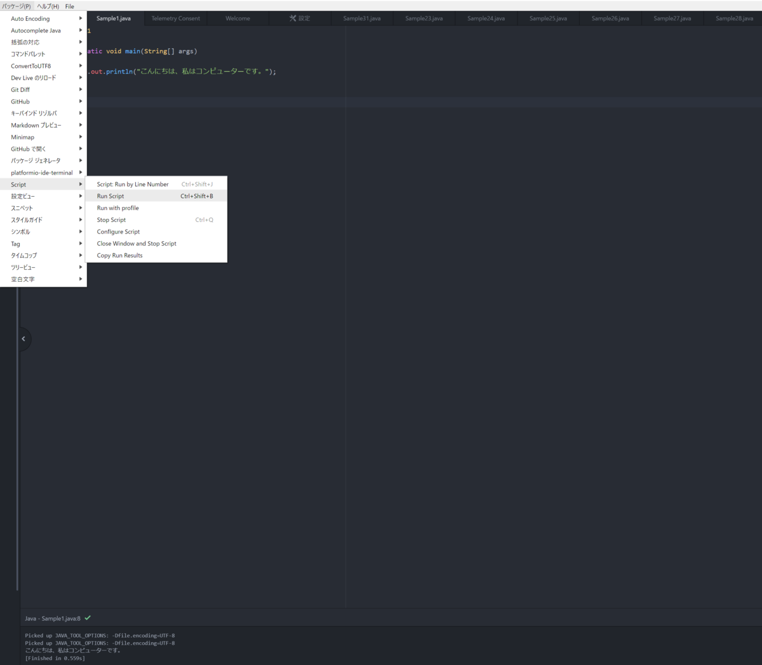The image size is (762, 665).
Task: Open GitHub package submenu
Action: [x=43, y=102]
